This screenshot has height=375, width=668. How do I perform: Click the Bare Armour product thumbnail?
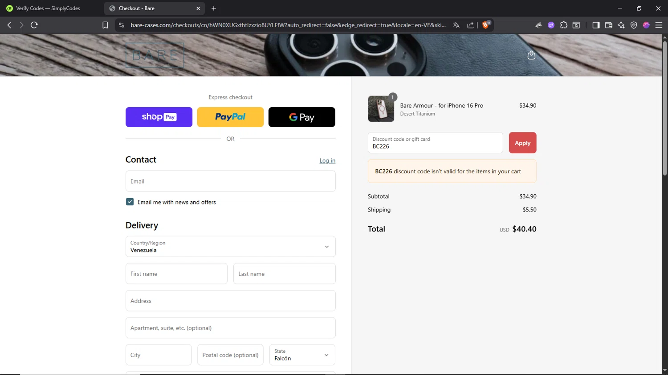(381, 108)
